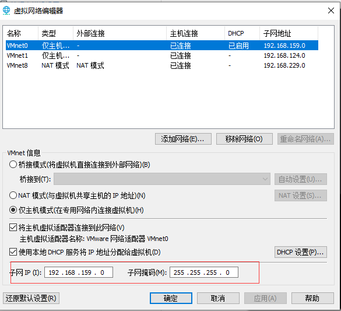The image size is (341, 311).
Task: Click the 重命名网络(A)... button
Action: 305,139
